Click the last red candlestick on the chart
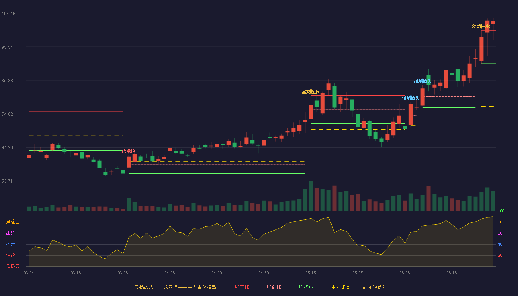This screenshot has width=518, height=296. tap(493, 23)
